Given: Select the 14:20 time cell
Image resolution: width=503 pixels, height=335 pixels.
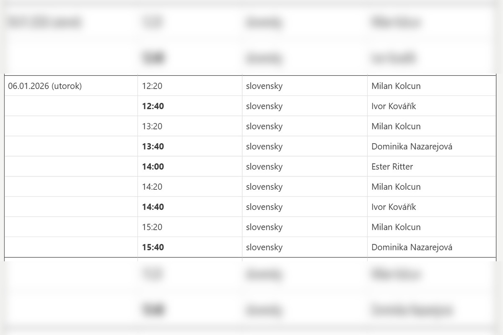Looking at the screenshot, I should 152,187.
